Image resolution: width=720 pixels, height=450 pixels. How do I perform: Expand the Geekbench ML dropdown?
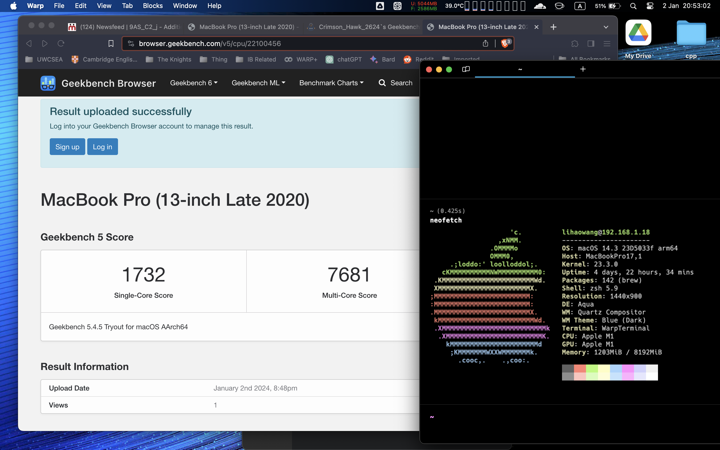[258, 83]
